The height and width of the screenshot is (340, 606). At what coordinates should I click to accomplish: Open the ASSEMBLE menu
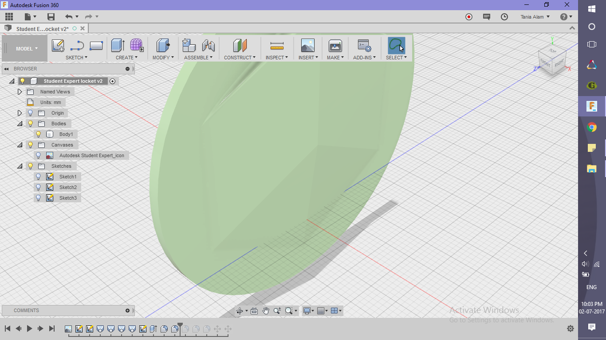point(198,58)
